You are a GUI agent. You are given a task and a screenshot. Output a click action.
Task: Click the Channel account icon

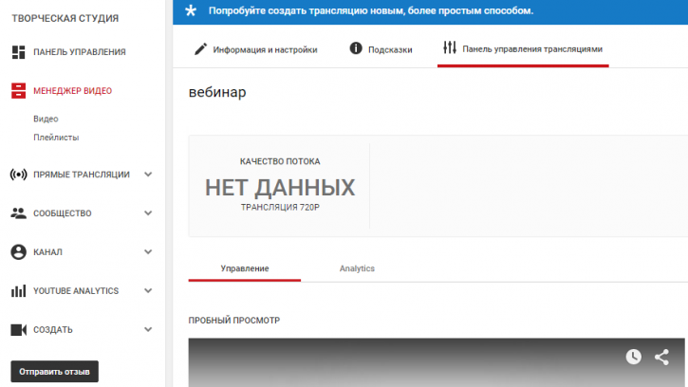pyautogui.click(x=18, y=252)
